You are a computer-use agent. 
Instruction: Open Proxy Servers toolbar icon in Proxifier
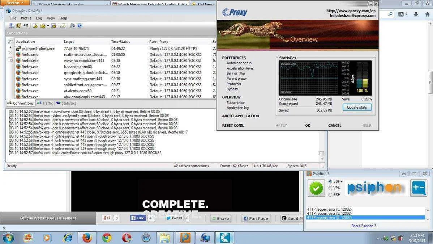click(12, 26)
